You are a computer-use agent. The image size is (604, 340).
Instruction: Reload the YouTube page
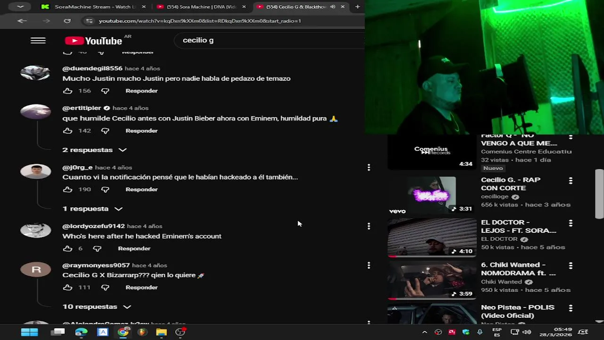(67, 21)
